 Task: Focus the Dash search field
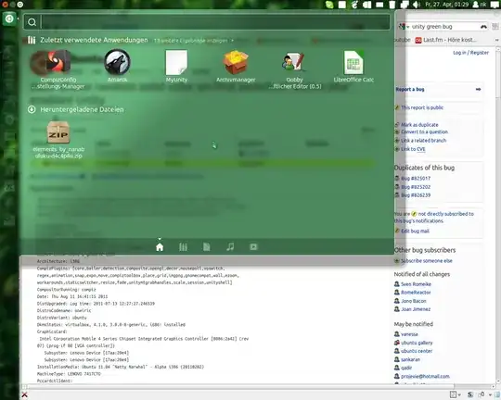coord(214,22)
